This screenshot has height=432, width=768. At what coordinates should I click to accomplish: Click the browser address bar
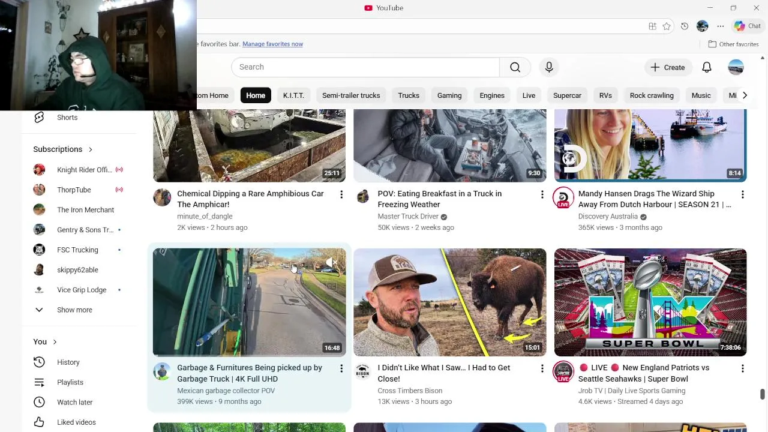coord(420,26)
